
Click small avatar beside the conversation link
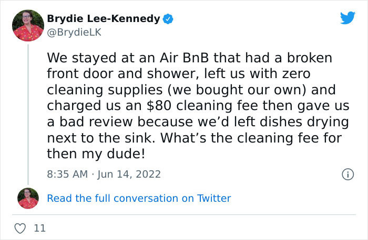tap(28, 198)
